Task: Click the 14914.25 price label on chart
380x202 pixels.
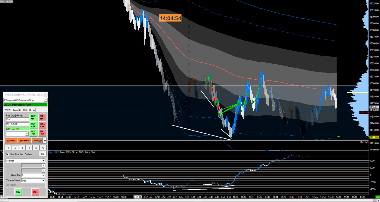Action: (x=364, y=142)
